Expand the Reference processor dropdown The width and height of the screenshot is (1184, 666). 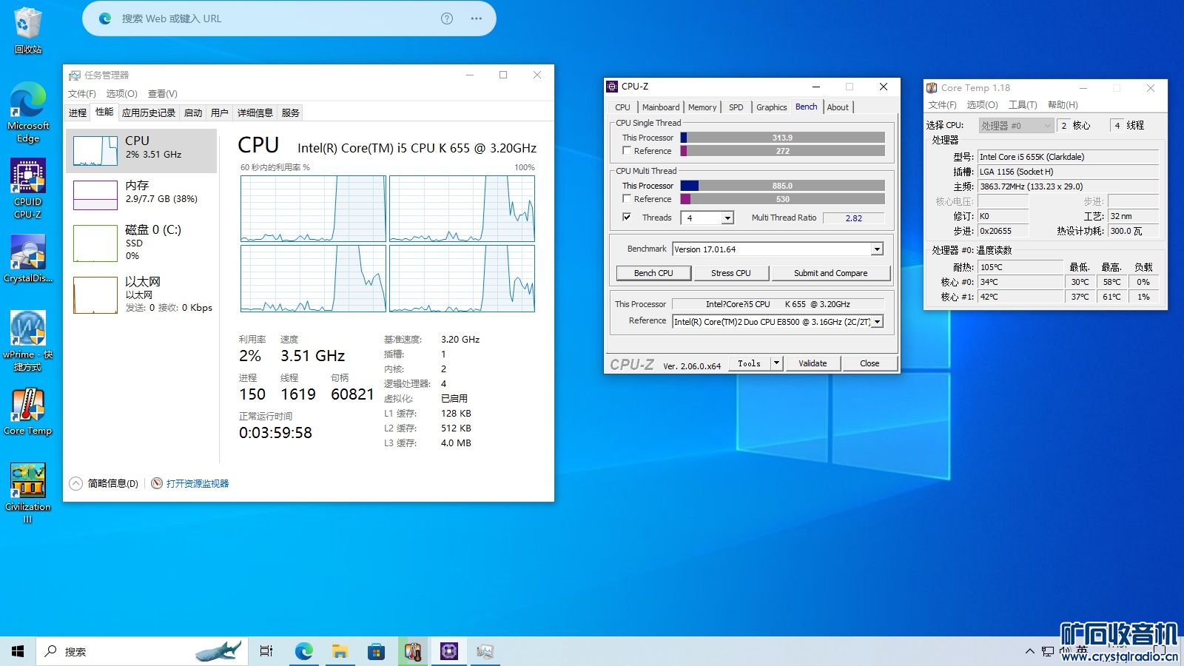tap(878, 322)
